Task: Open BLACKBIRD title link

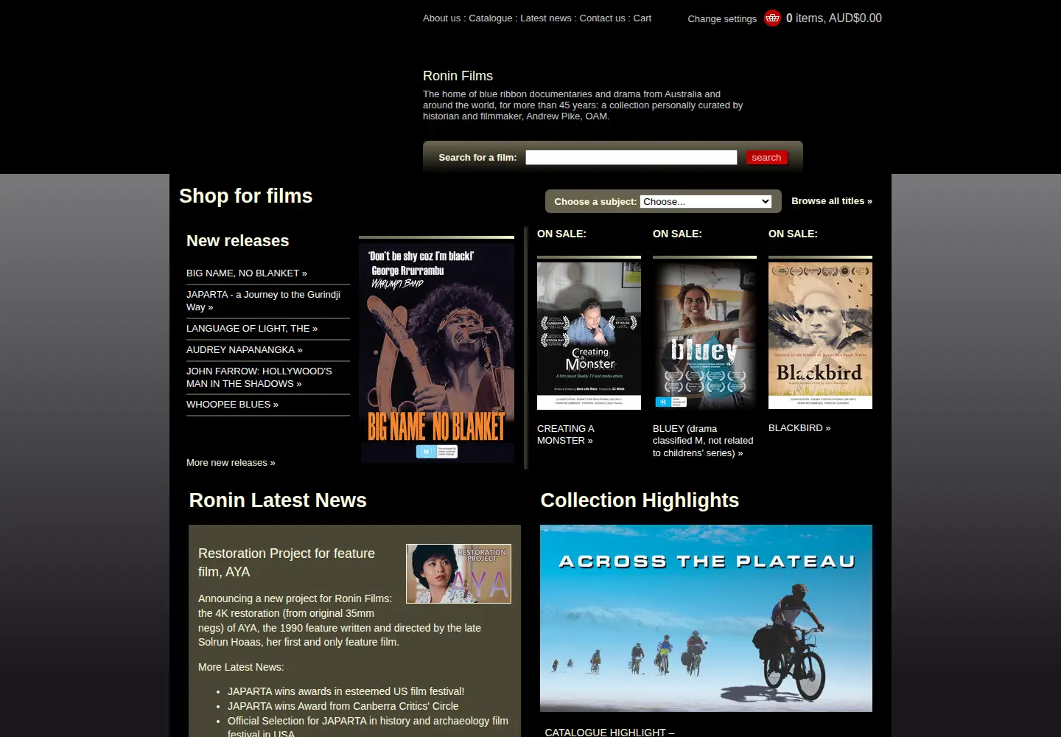Action: tap(799, 428)
